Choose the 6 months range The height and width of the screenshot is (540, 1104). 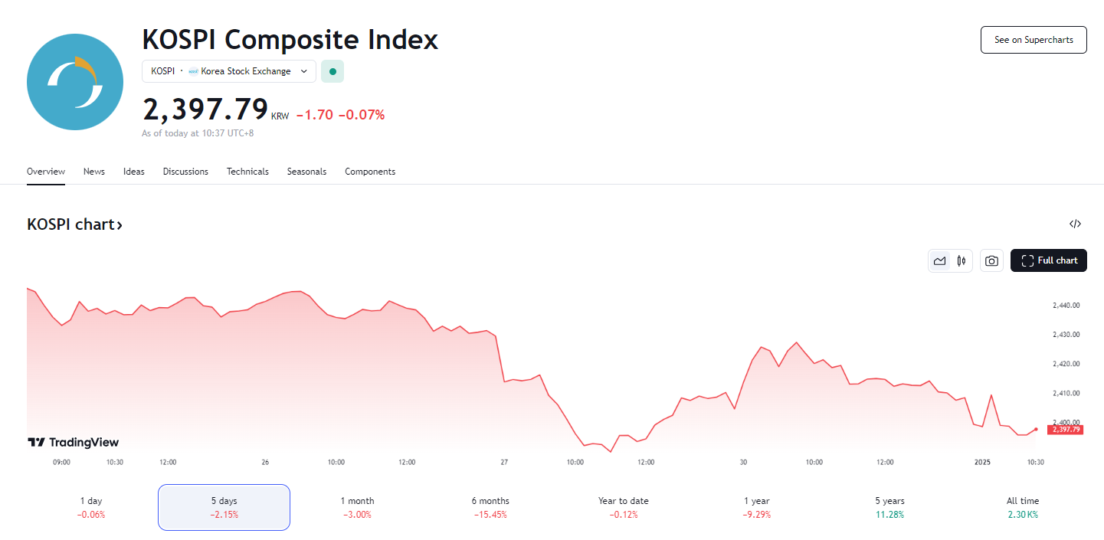coord(490,507)
